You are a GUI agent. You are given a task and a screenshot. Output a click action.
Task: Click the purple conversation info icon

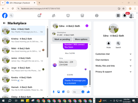click(x=87, y=26)
